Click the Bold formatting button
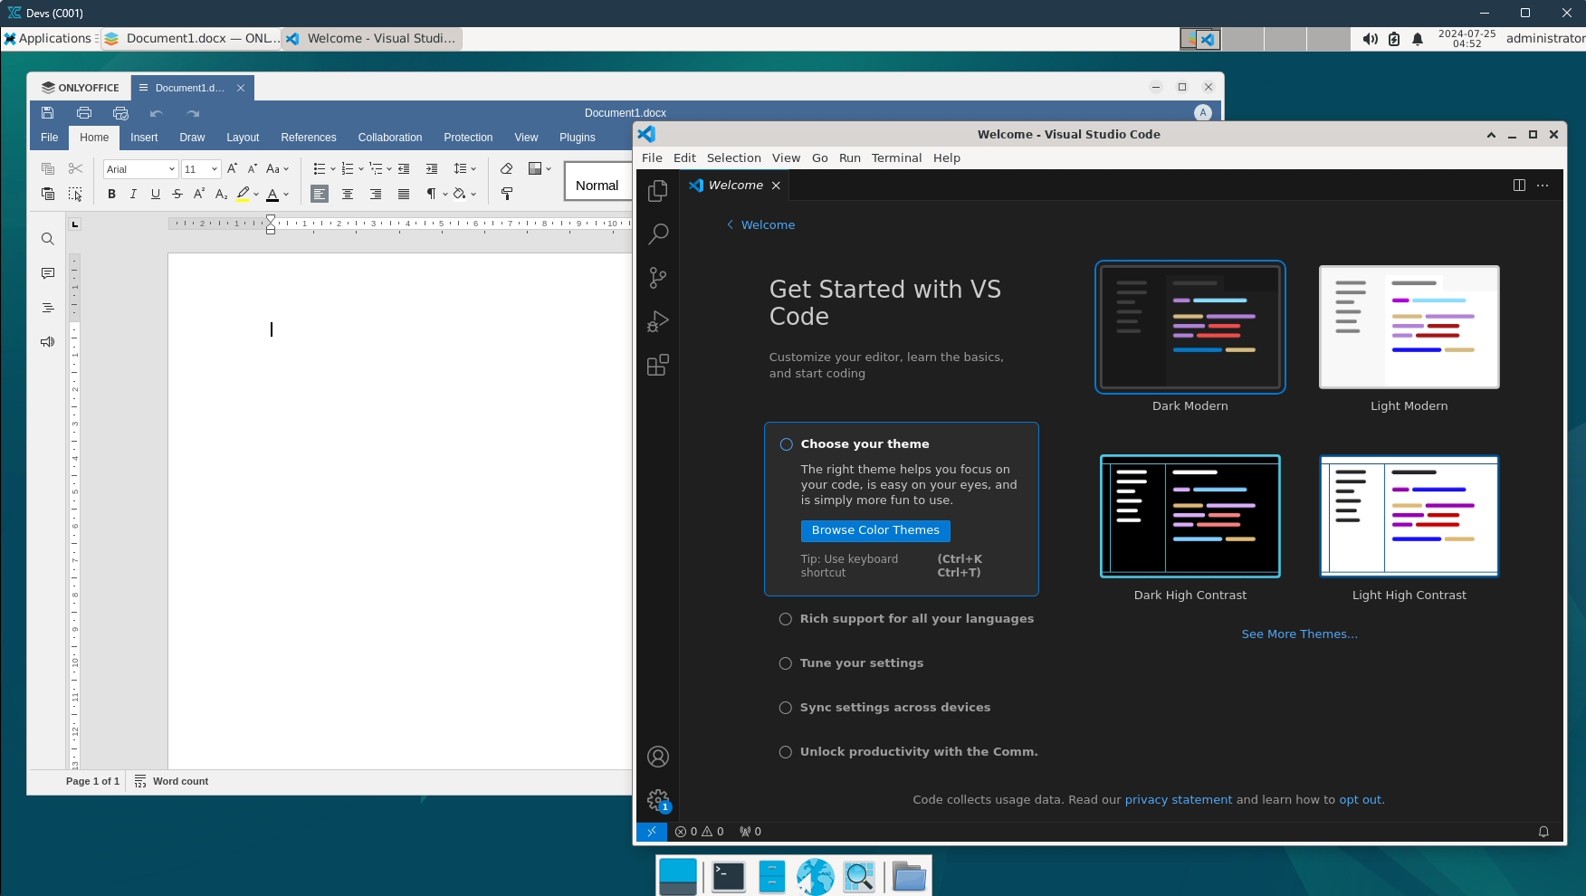The width and height of the screenshot is (1586, 896). coord(111,194)
